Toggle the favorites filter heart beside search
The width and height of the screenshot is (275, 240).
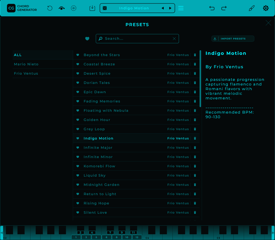(x=87, y=39)
